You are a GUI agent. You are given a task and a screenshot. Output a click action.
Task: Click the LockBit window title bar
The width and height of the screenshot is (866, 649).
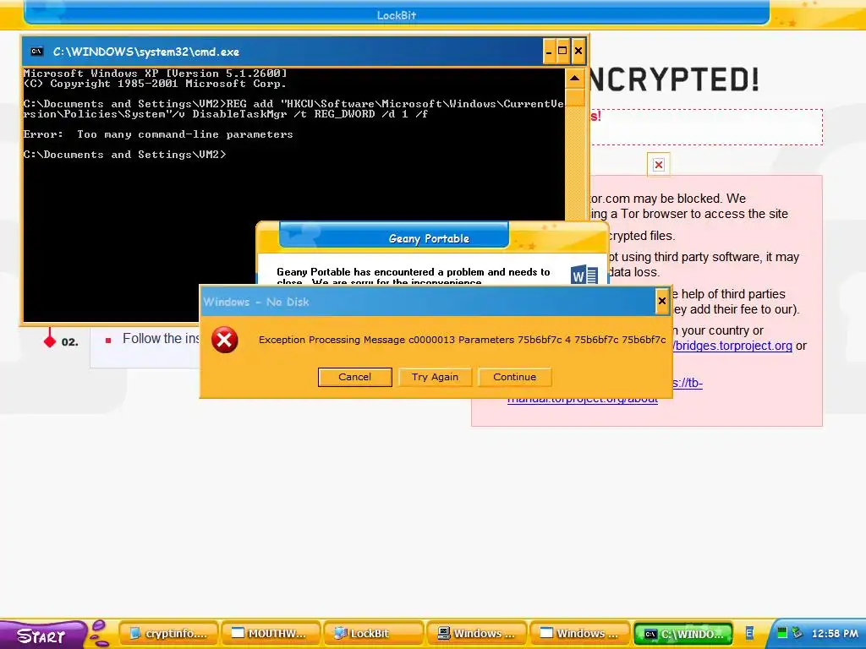[x=396, y=15]
